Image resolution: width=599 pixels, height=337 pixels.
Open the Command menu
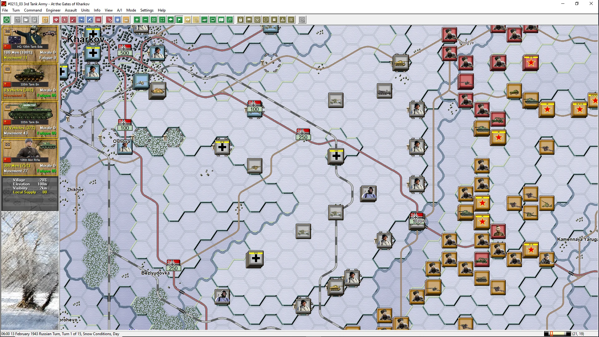(x=33, y=10)
